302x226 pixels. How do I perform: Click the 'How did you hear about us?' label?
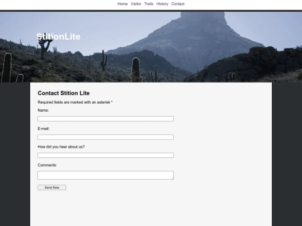tap(62, 147)
